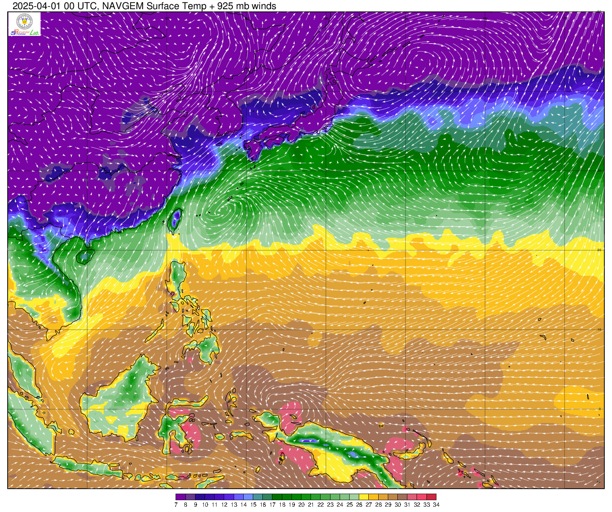Click the Severe Storm Lab logo text

tap(24, 32)
